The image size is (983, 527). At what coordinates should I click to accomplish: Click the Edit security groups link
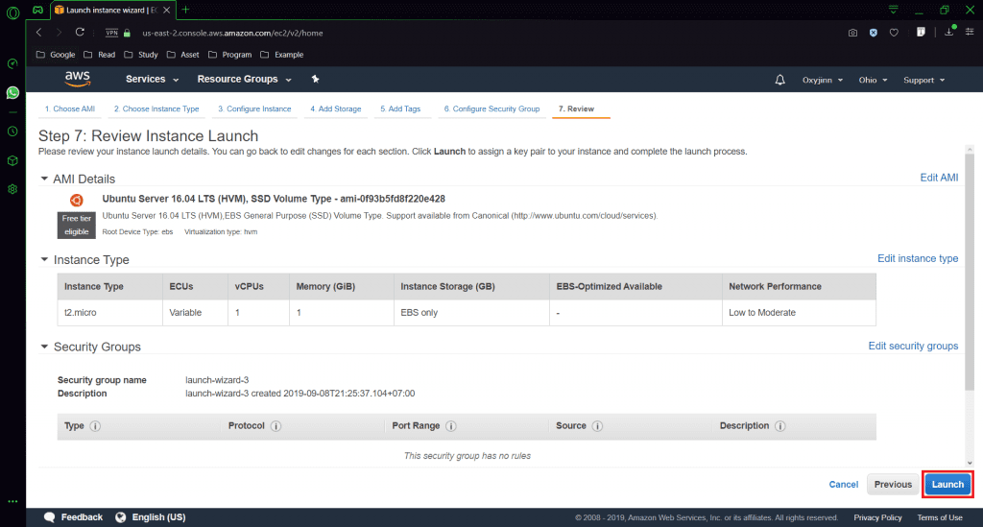tap(912, 347)
